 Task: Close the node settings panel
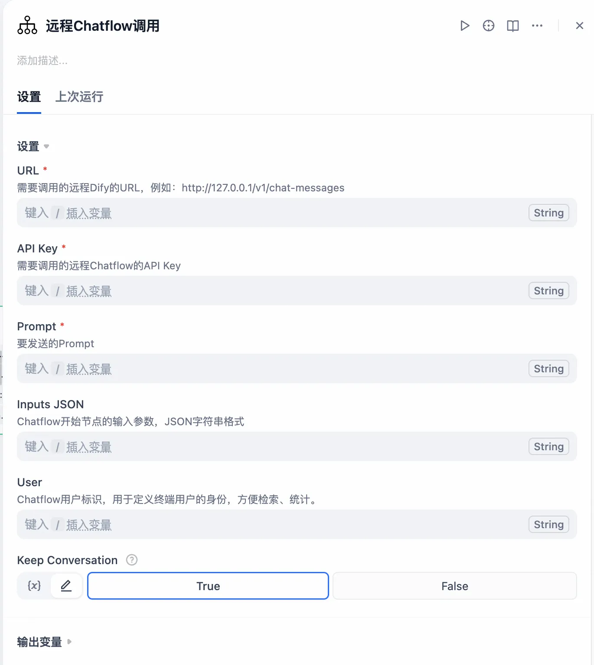pos(580,26)
